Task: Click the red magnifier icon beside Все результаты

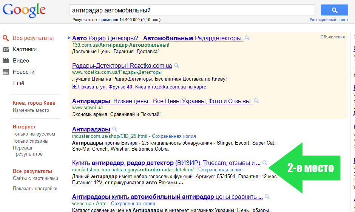Action: [x=6, y=38]
